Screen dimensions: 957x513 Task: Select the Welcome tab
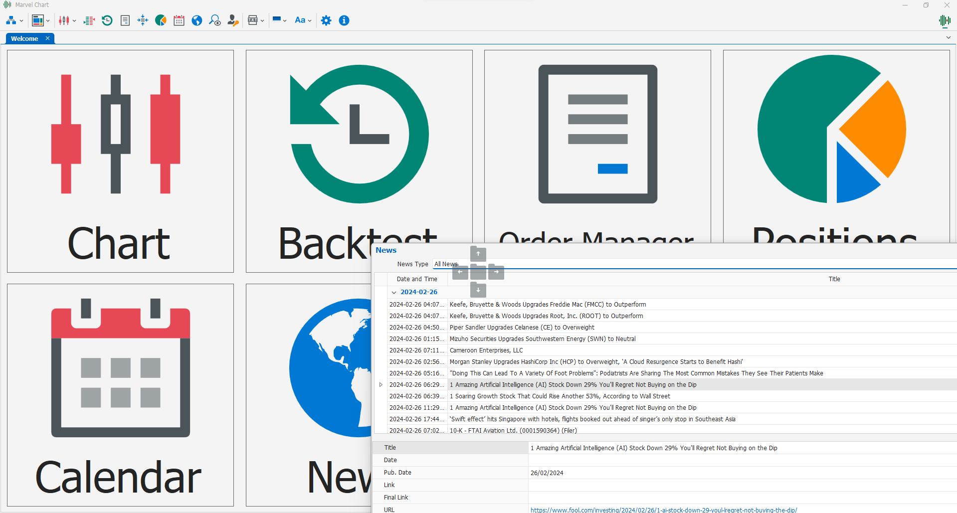click(x=24, y=38)
